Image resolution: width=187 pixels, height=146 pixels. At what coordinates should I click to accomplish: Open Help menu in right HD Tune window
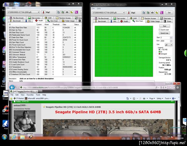99,8
